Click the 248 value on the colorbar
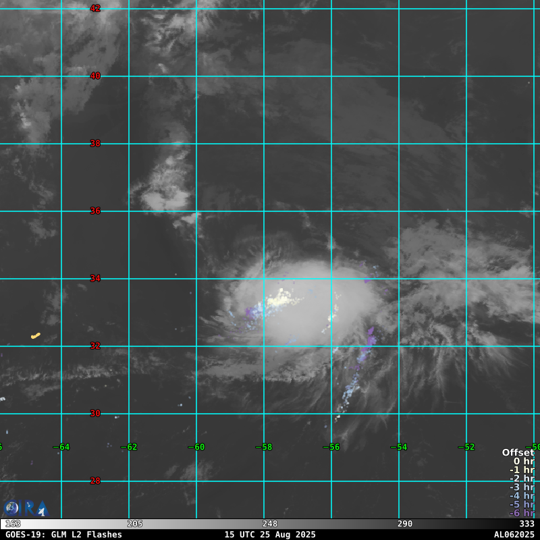The image size is (540, 540). click(x=270, y=524)
